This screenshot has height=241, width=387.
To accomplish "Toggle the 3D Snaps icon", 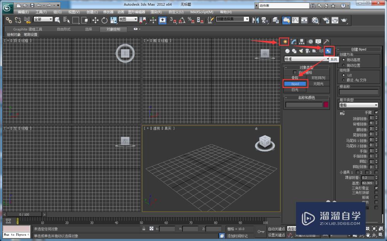I will click(x=173, y=20).
